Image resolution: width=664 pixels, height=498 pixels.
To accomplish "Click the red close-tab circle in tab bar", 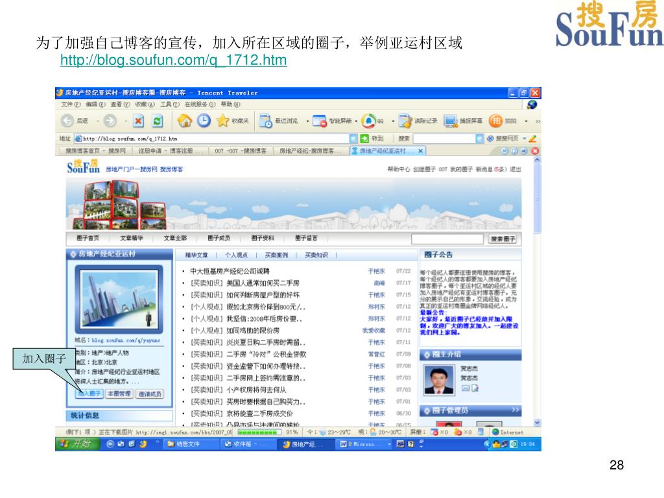I will pyautogui.click(x=535, y=150).
